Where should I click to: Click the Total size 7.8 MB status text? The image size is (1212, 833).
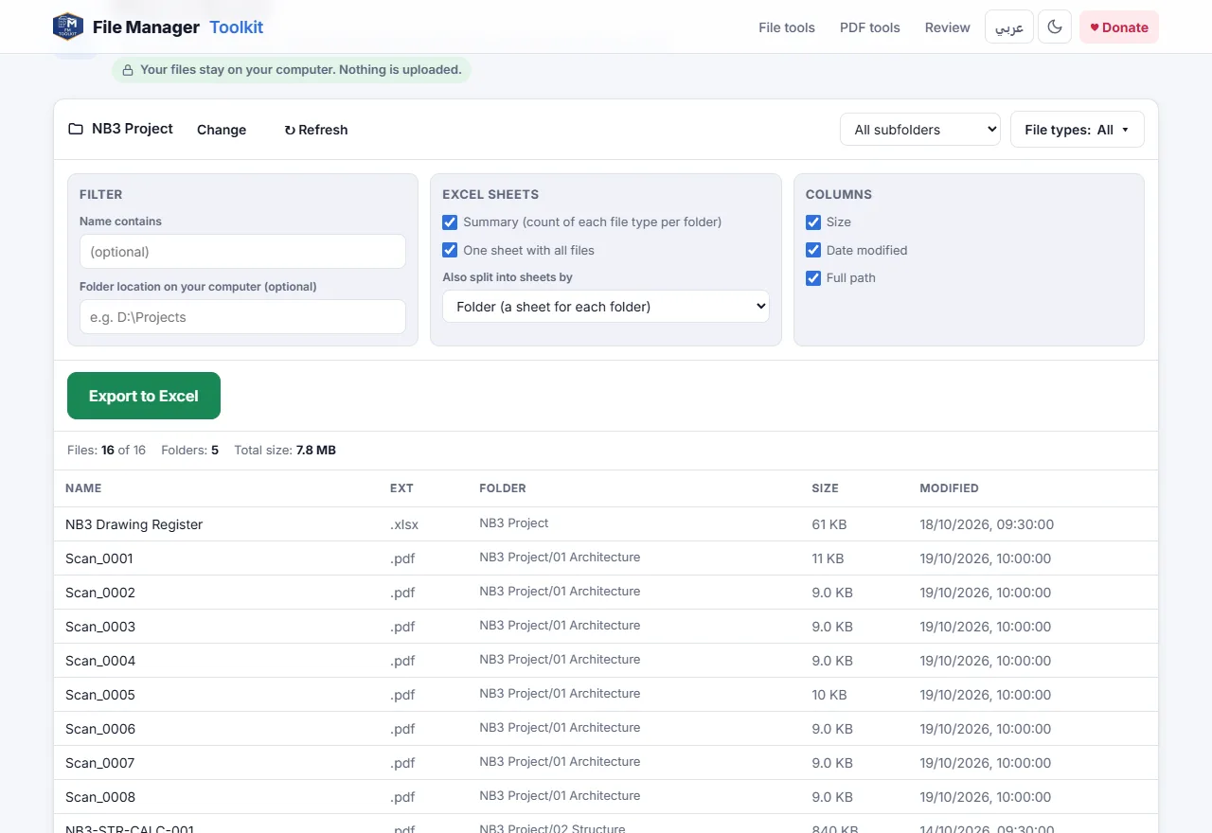click(x=285, y=451)
